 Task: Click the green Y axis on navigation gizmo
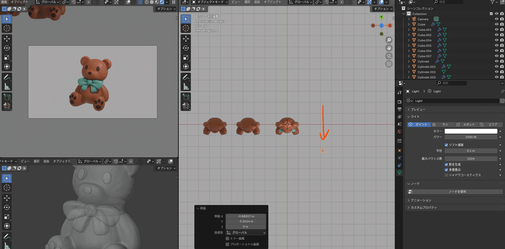(381, 17)
